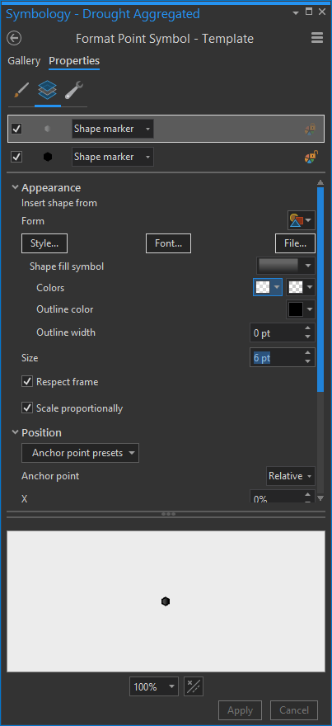Uncheck the first Shape marker layer checkbox

[16, 129]
